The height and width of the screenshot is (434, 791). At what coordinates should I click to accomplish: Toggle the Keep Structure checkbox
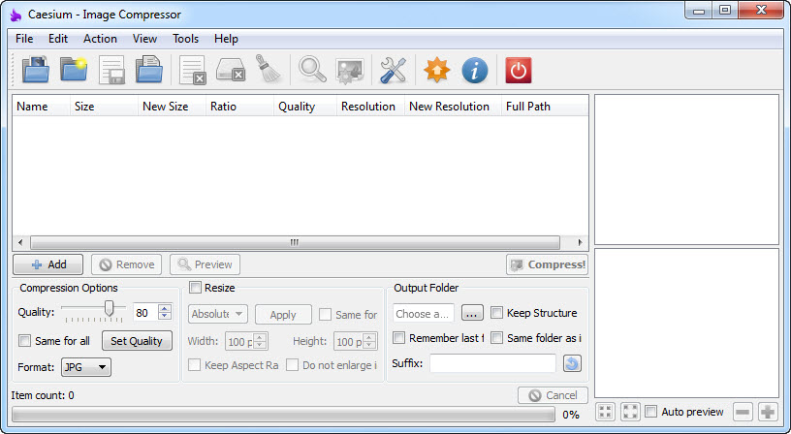[497, 313]
